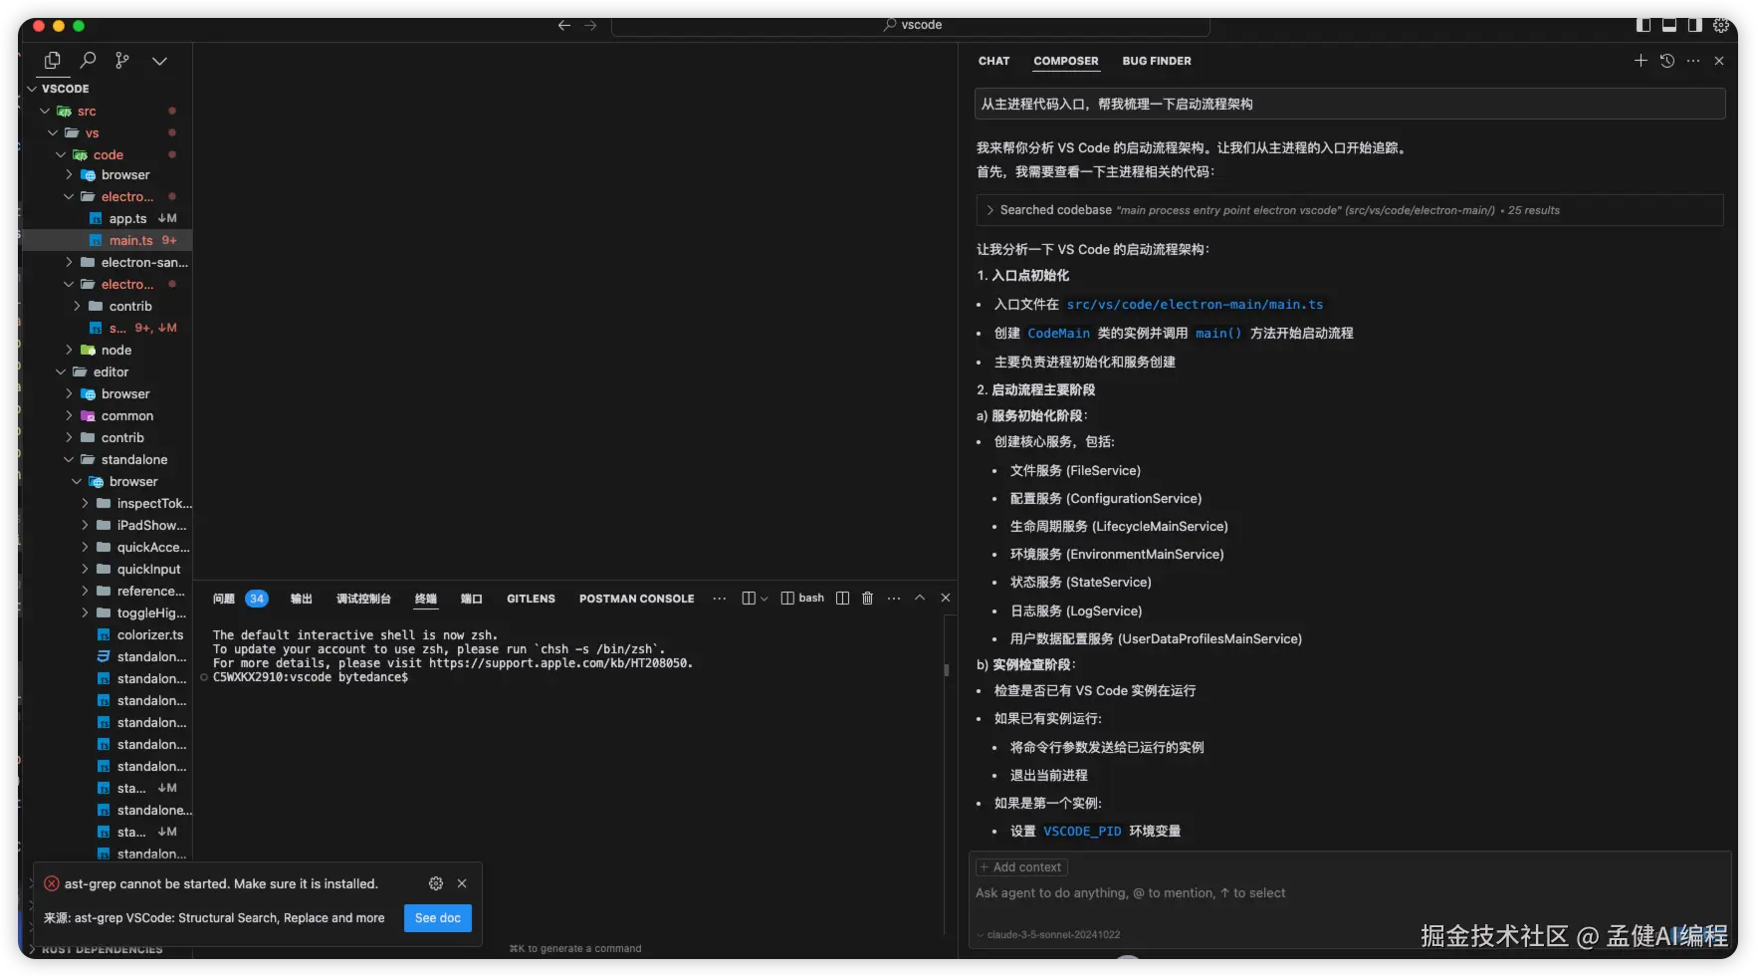
Task: Show more sidebar views chevron
Action: 159,61
